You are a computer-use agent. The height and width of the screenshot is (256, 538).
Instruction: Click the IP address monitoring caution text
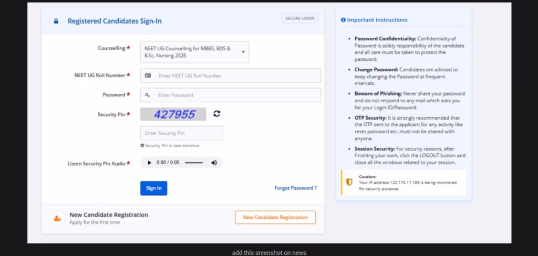tap(408, 185)
